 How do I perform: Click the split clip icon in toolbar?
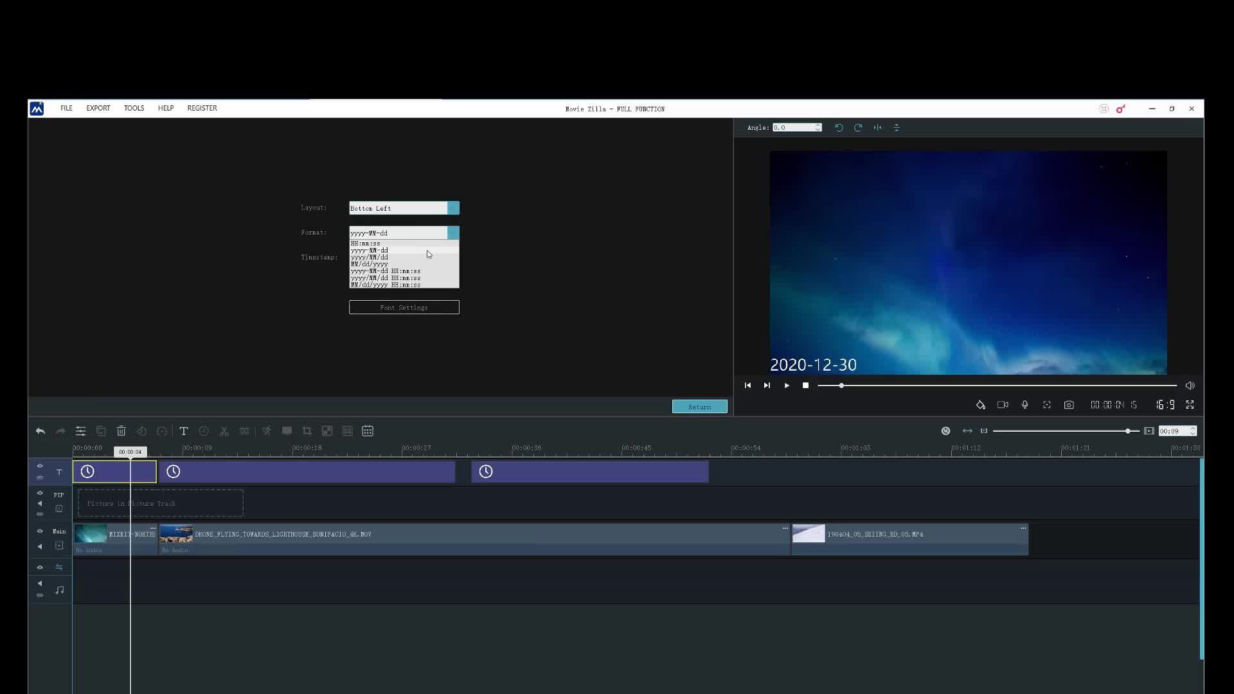point(224,431)
